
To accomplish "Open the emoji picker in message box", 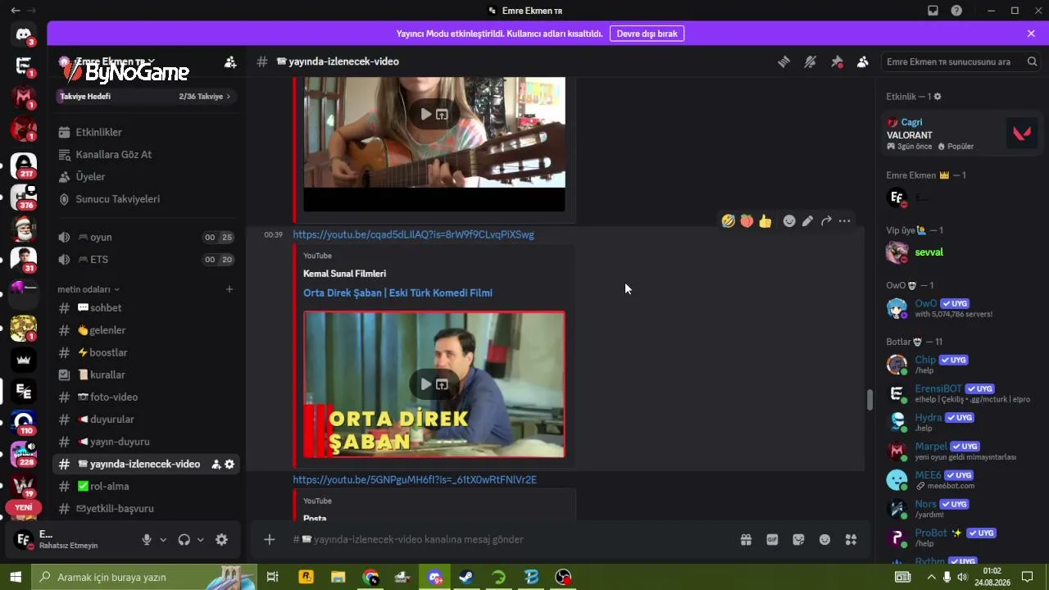I will (824, 539).
